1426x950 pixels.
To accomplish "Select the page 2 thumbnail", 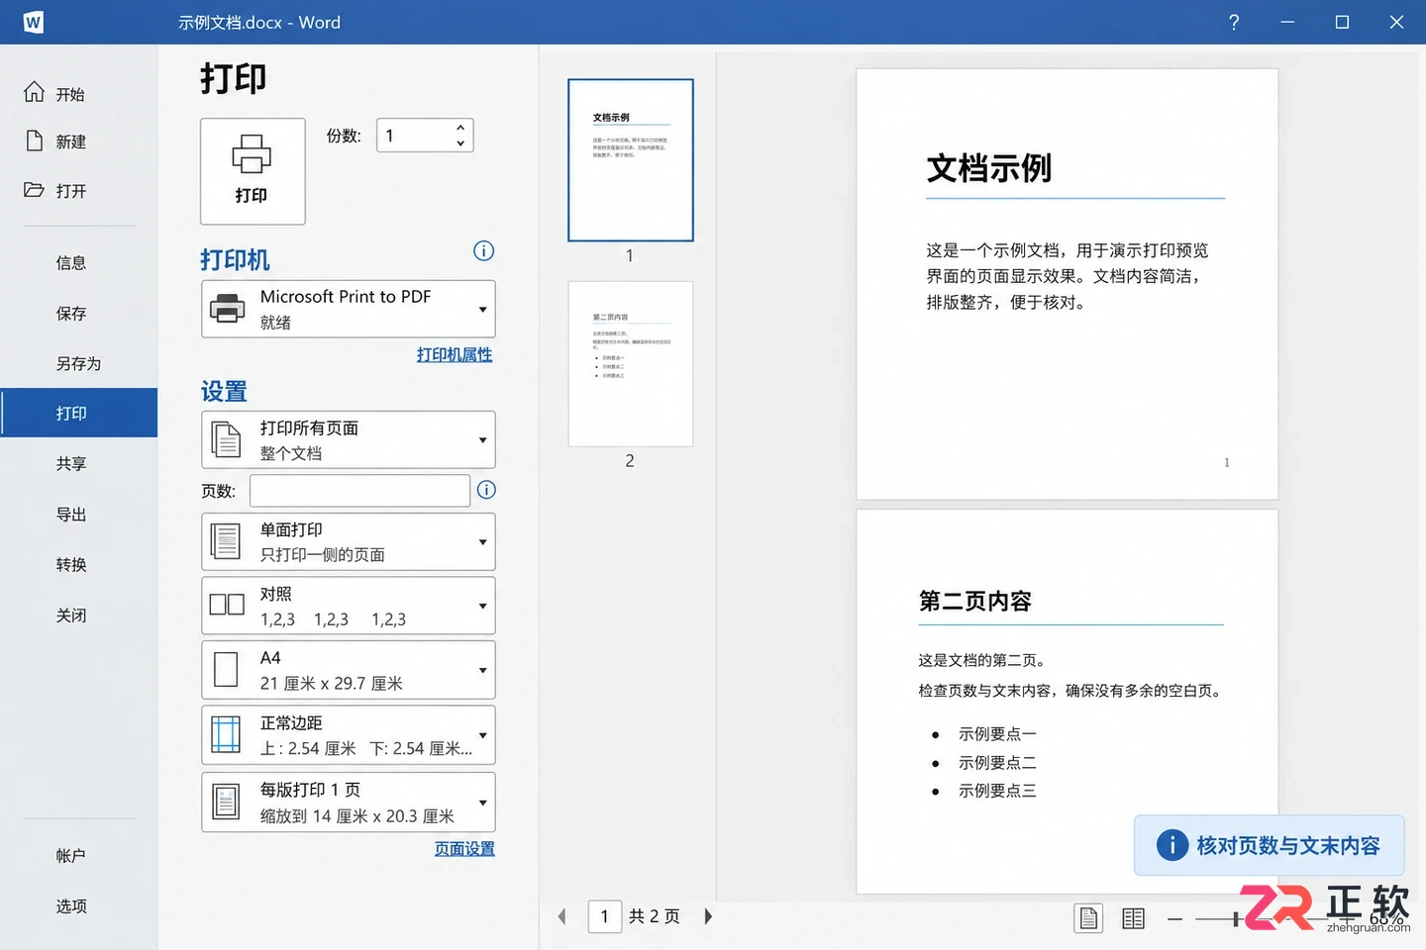I will (631, 364).
